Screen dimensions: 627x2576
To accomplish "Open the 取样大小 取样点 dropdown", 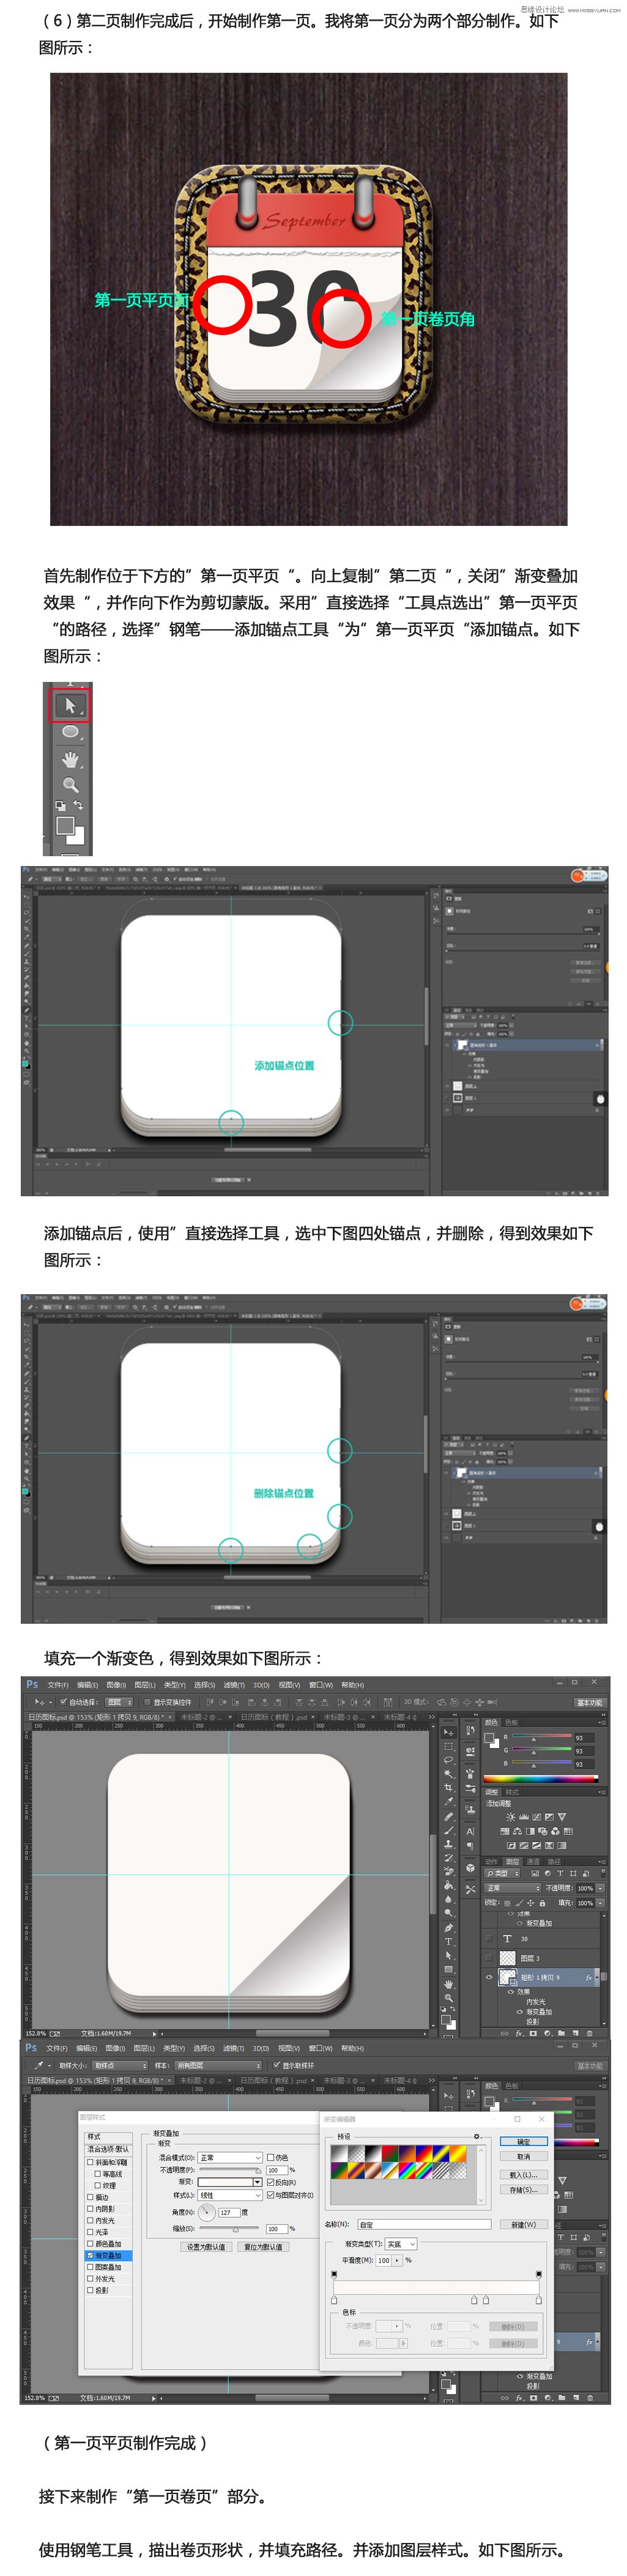I will 120,2066.
